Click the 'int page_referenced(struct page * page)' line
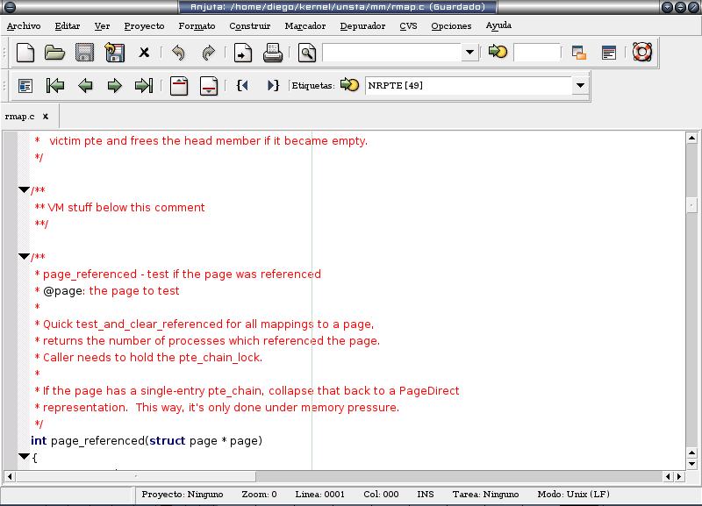This screenshot has height=506, width=702. [147, 441]
